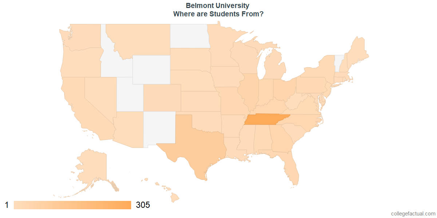Select Tennessee, the darkest orange state

267,120
